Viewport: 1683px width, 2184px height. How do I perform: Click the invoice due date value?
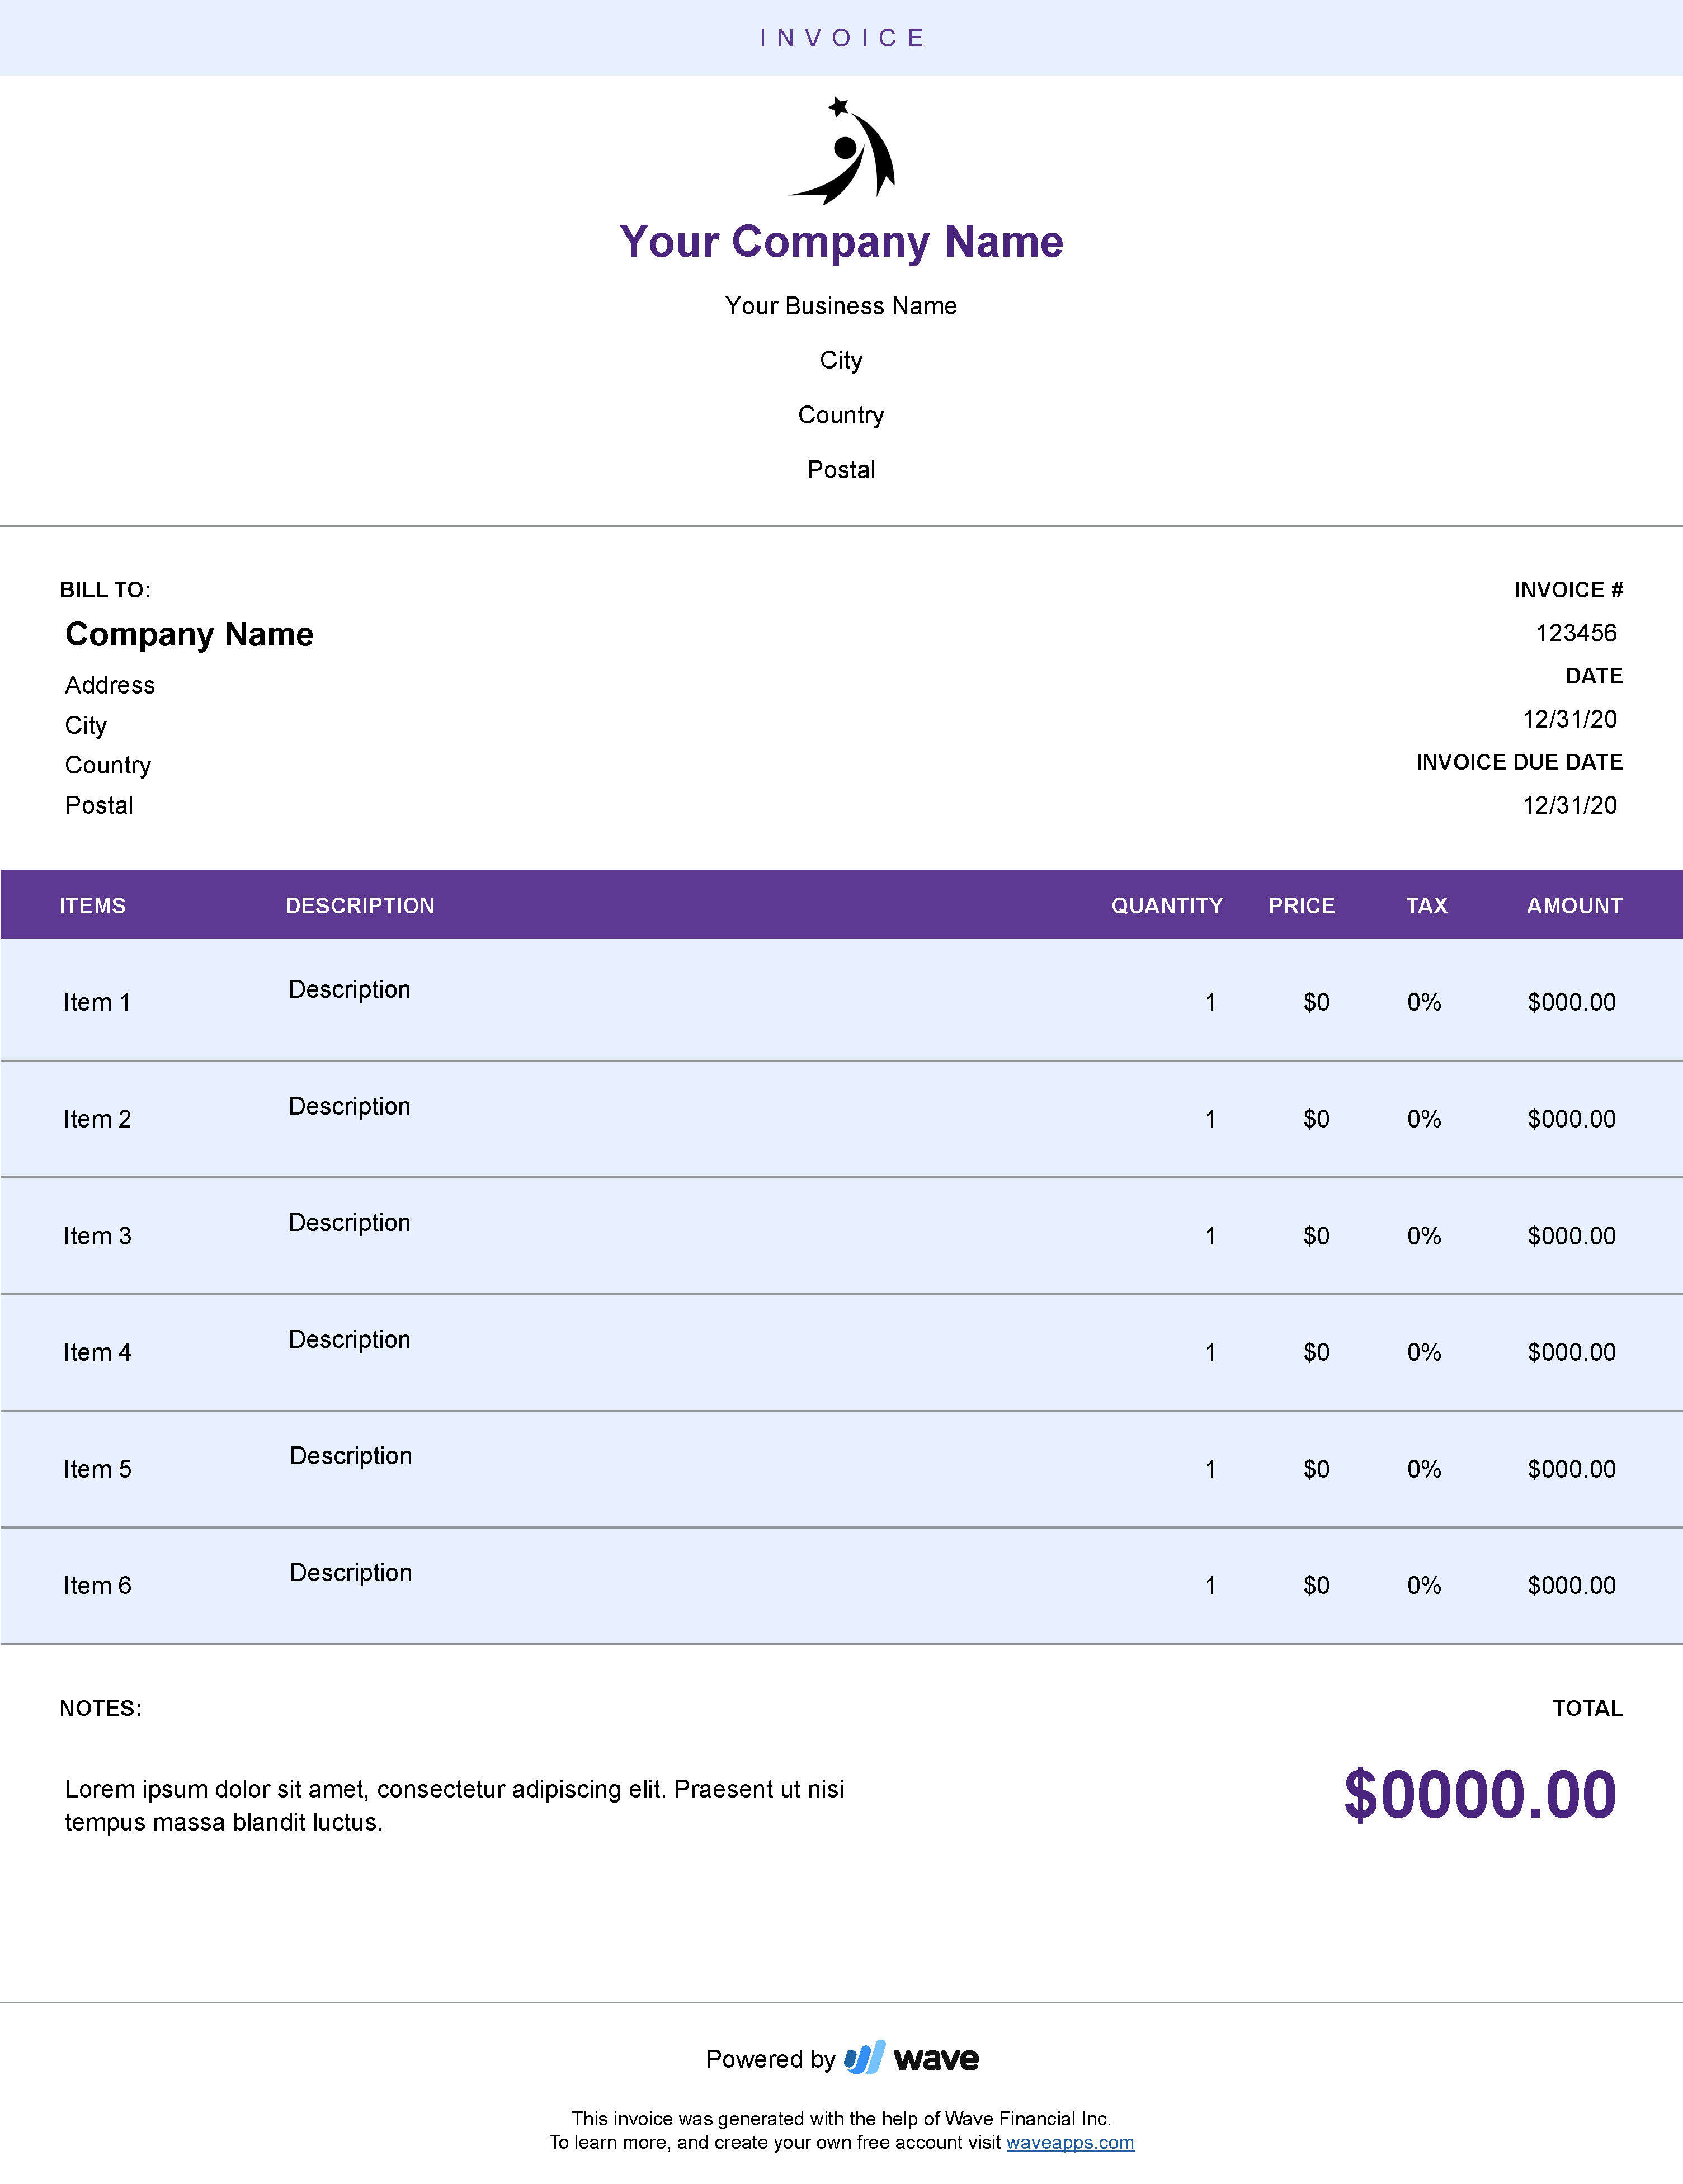pos(1569,805)
